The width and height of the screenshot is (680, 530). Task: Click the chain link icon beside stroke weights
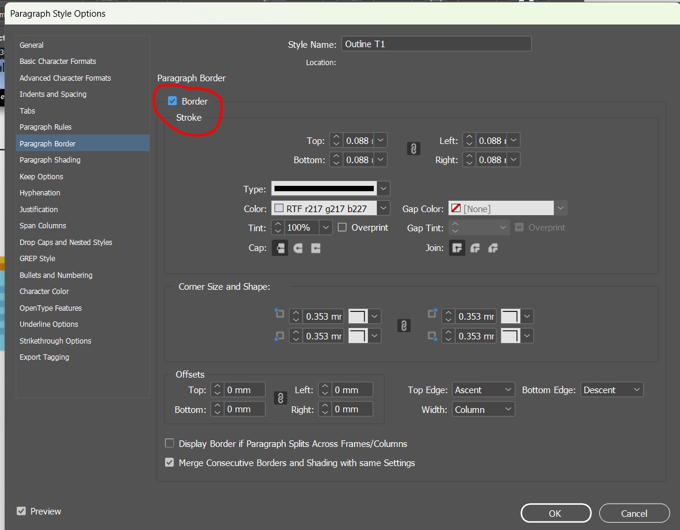point(413,149)
